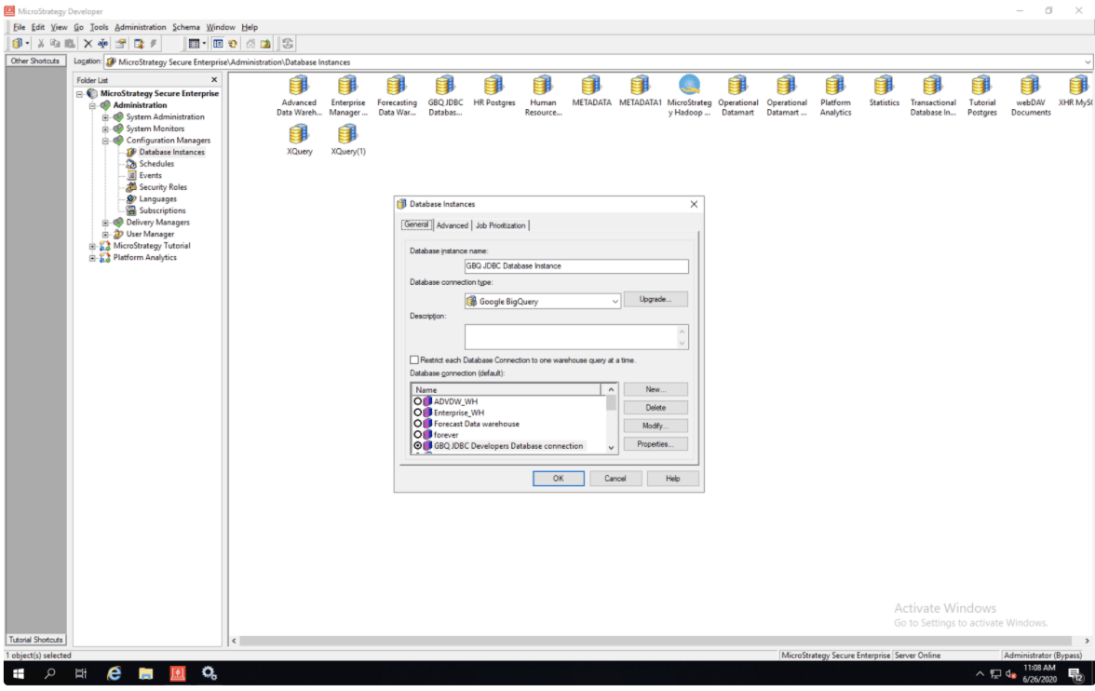Expand the User Manager tree node

coord(106,235)
